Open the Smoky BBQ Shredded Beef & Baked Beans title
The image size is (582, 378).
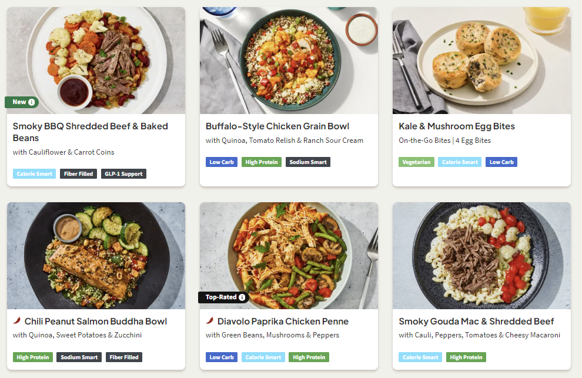(90, 132)
